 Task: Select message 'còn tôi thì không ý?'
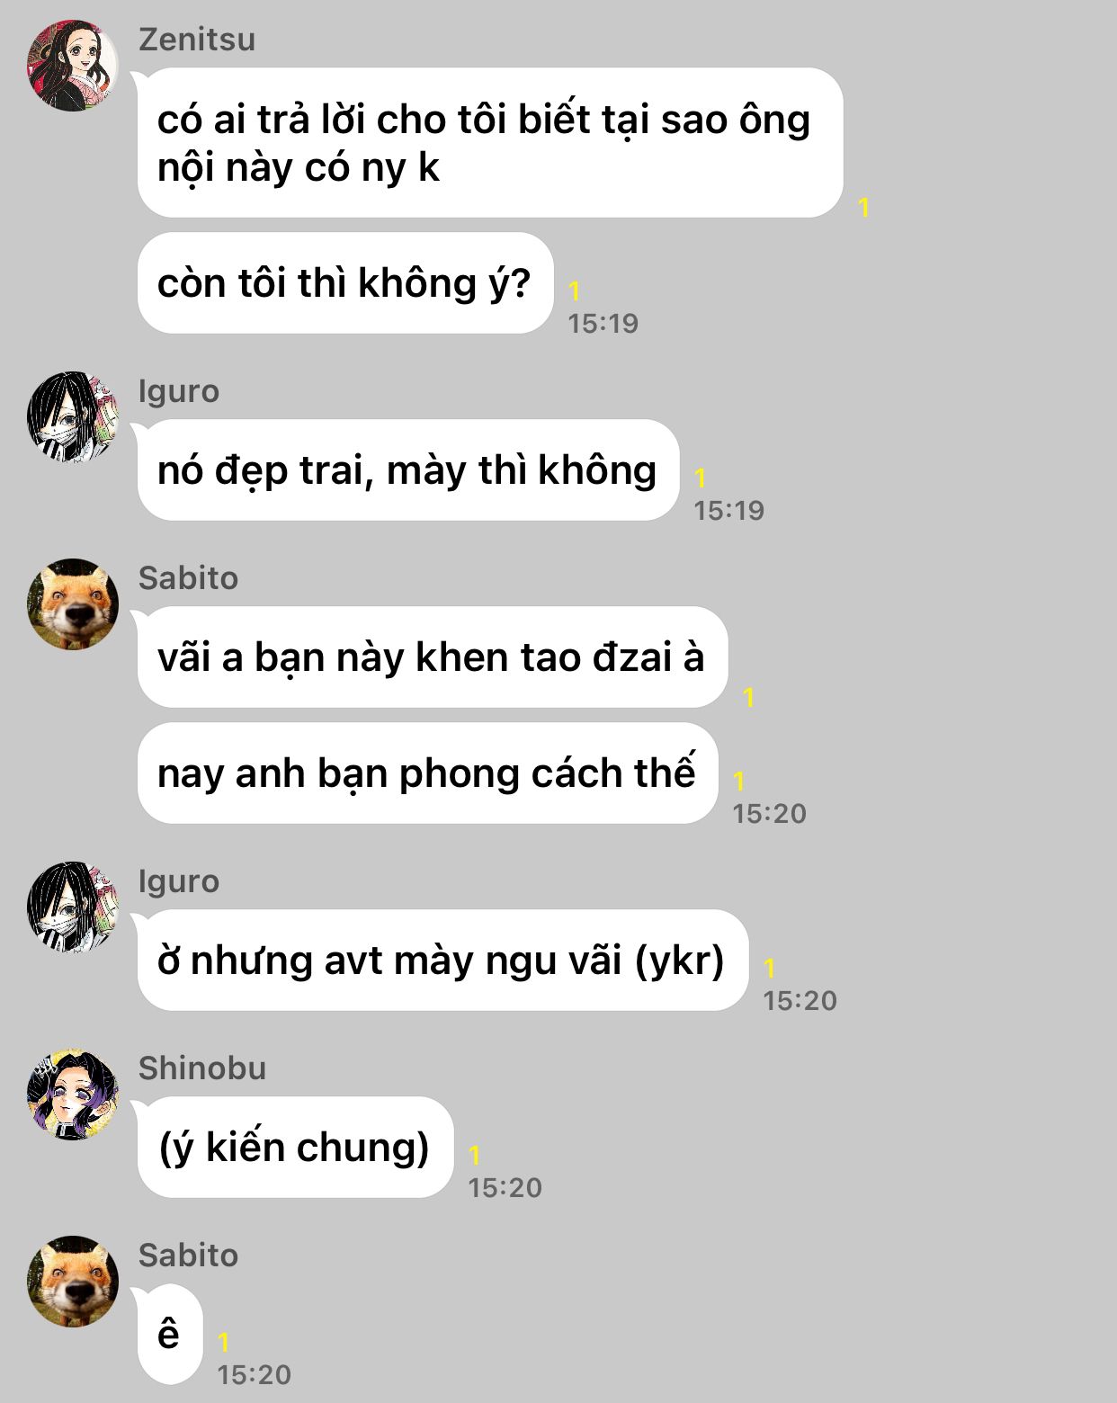[x=345, y=283]
